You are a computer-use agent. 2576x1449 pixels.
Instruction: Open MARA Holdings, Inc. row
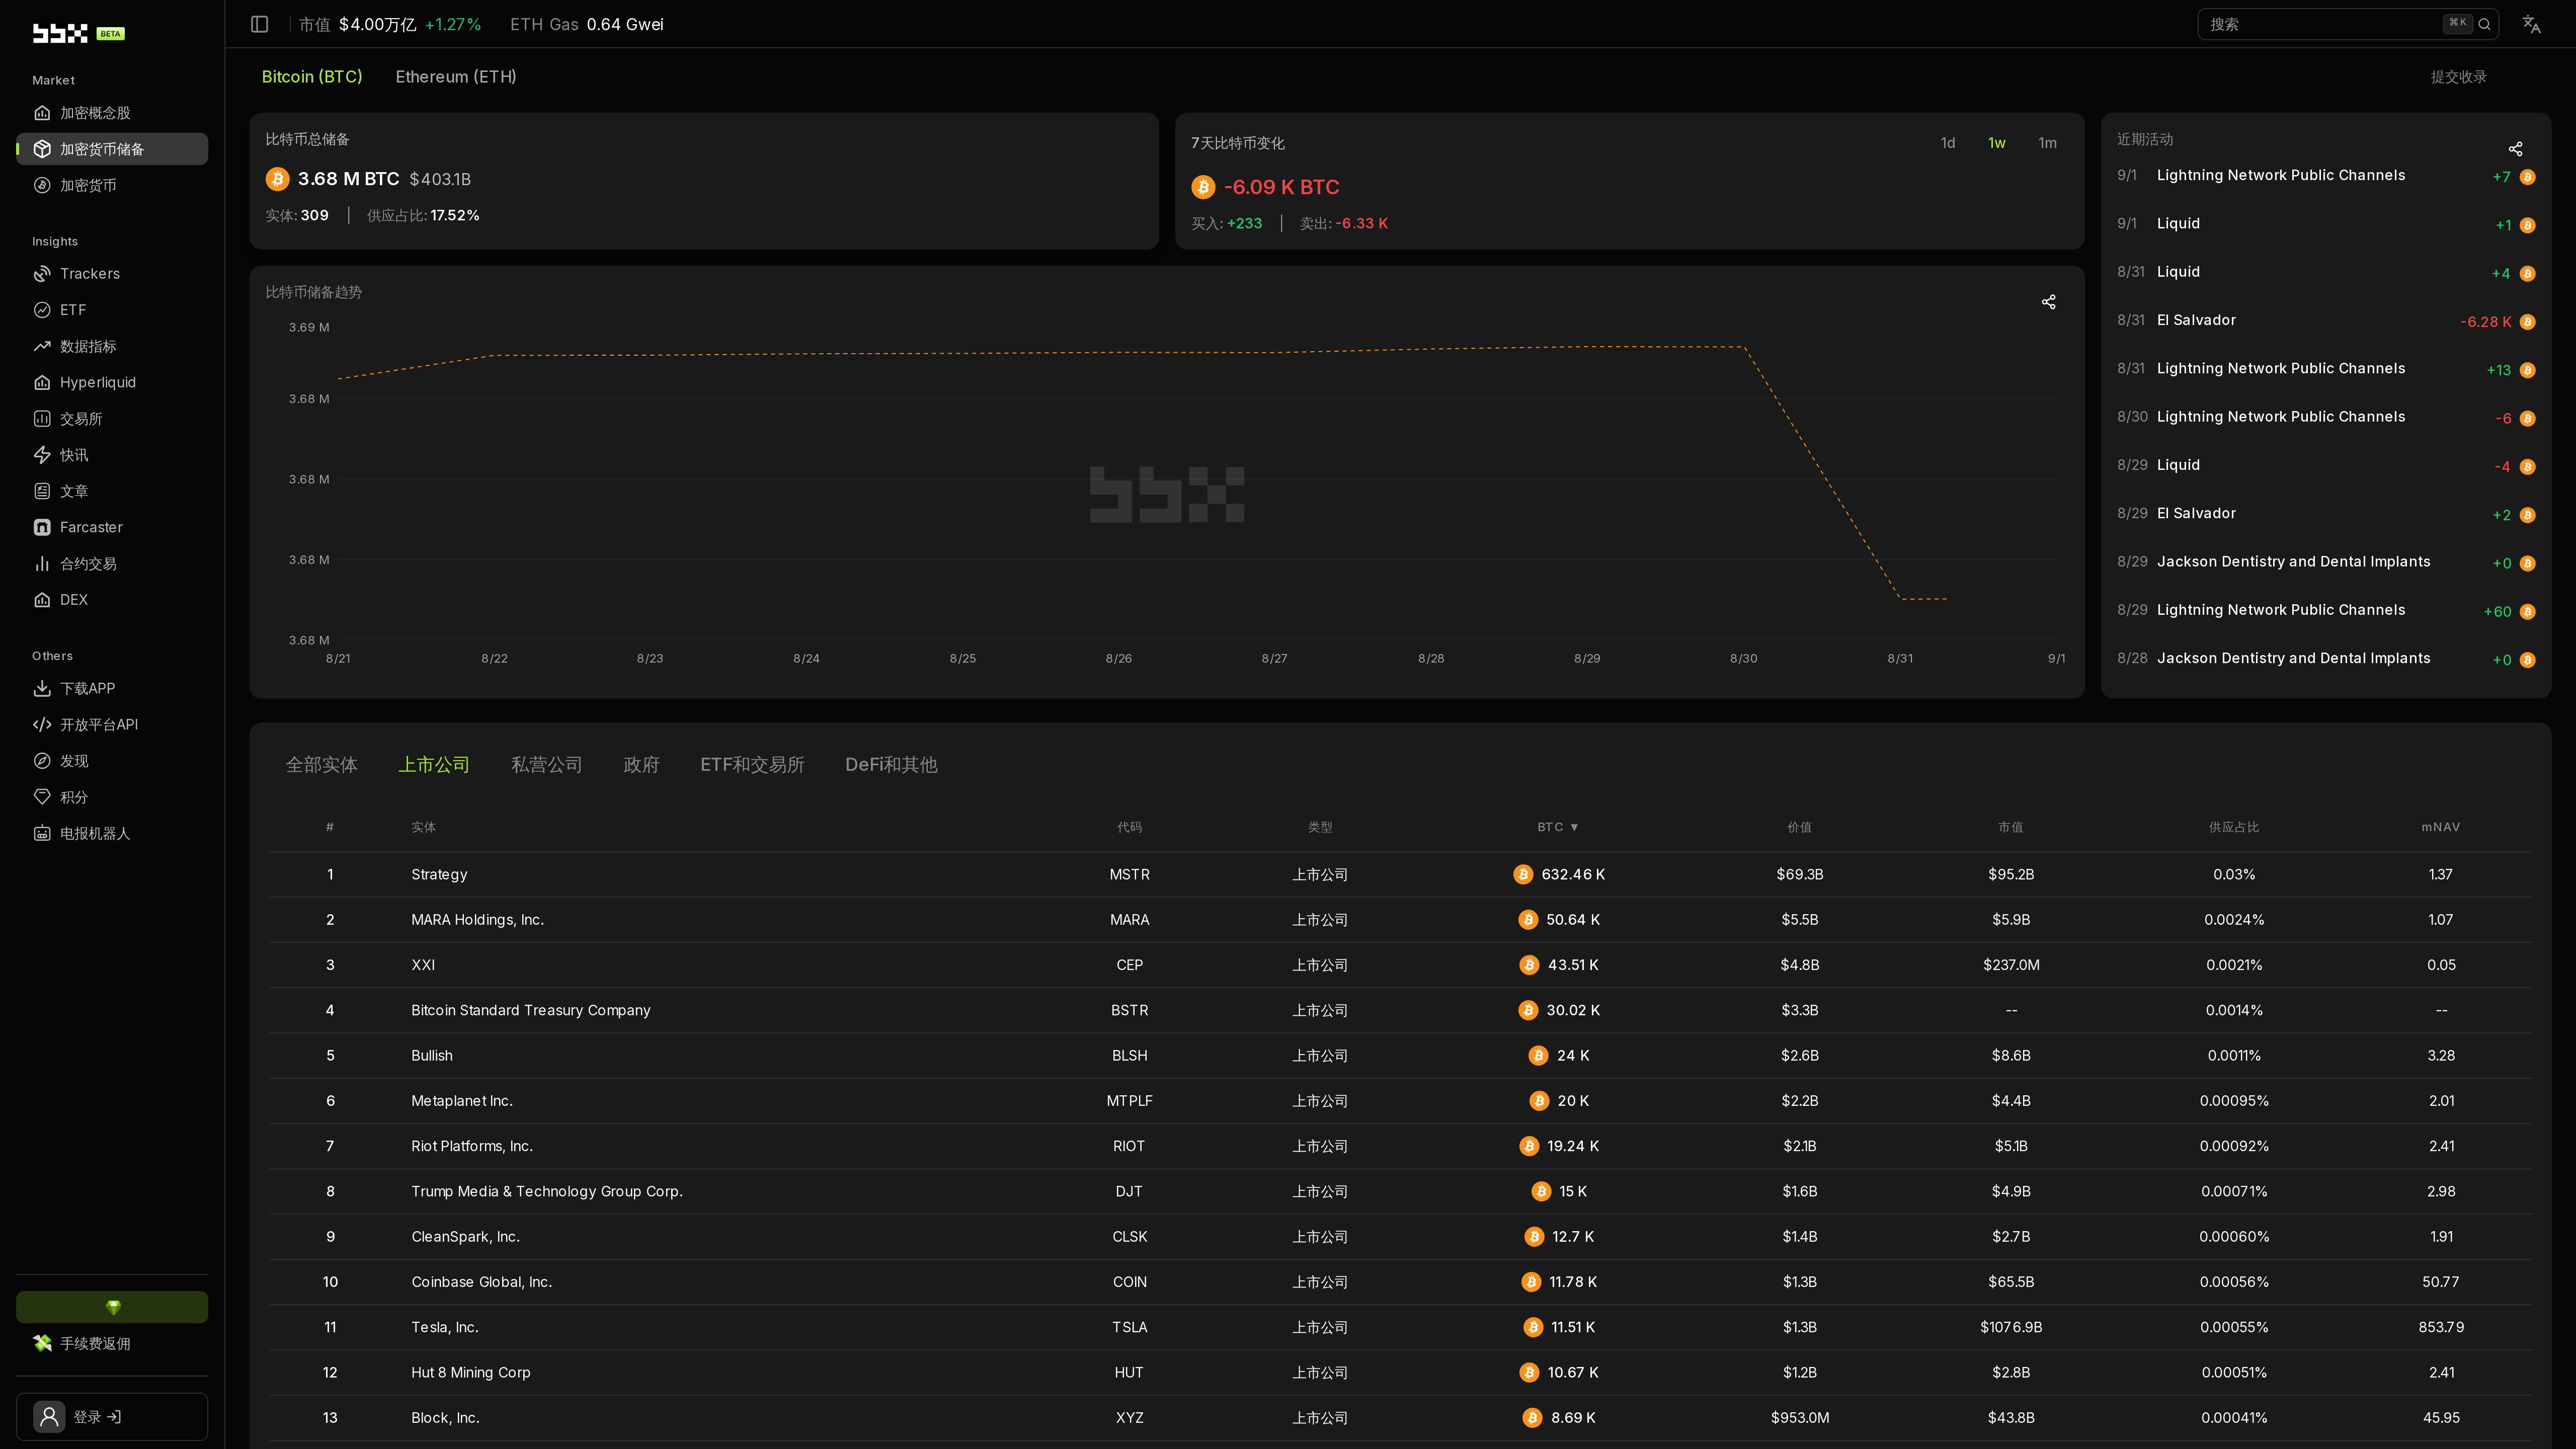(x=1400, y=920)
